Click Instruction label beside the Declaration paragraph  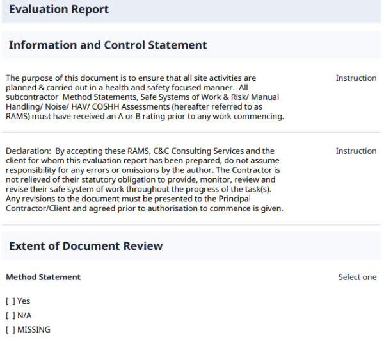(356, 151)
